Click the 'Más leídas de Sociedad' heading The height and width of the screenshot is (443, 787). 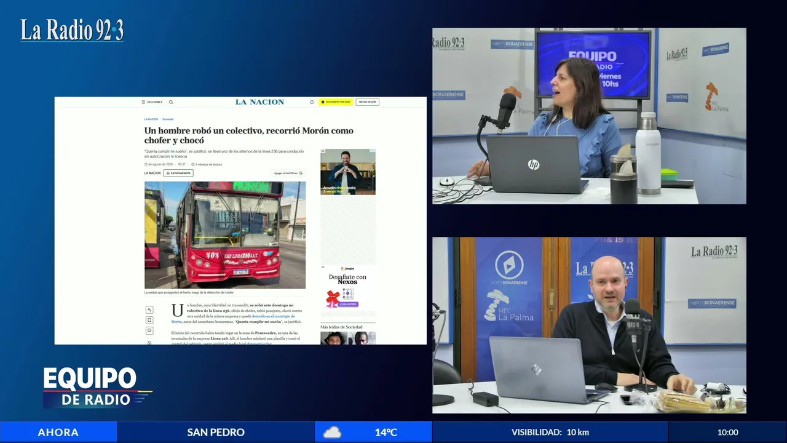[x=341, y=327]
